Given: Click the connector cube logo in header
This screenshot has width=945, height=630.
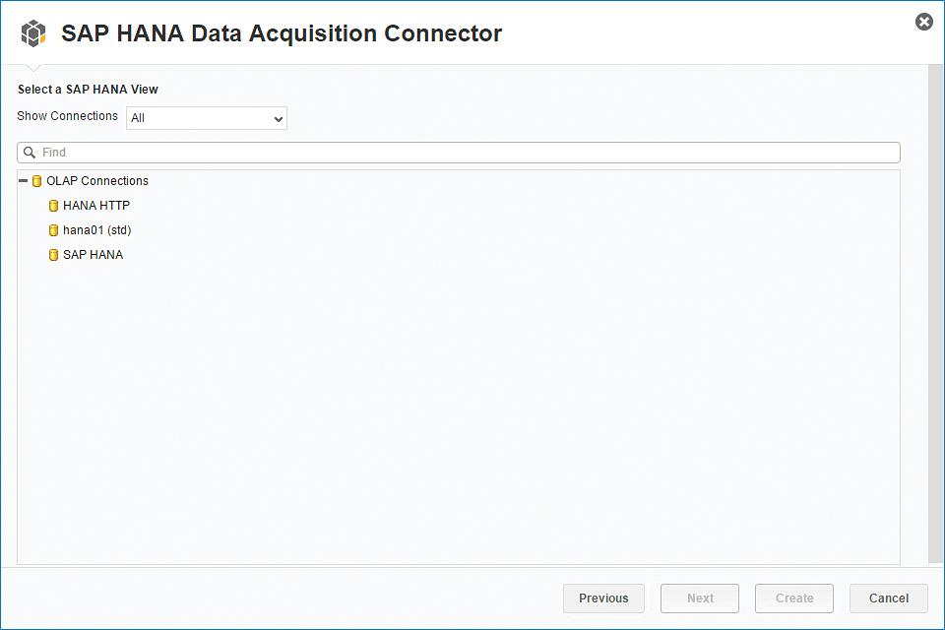Looking at the screenshot, I should [33, 33].
